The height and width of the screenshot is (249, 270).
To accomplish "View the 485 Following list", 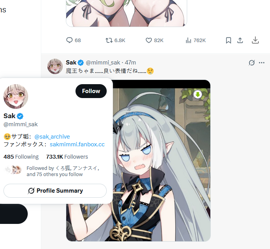I will 21,157.
